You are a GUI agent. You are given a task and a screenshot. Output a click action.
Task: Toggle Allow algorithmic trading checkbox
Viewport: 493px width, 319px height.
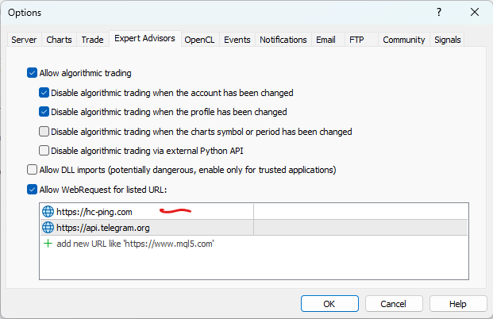click(x=33, y=73)
